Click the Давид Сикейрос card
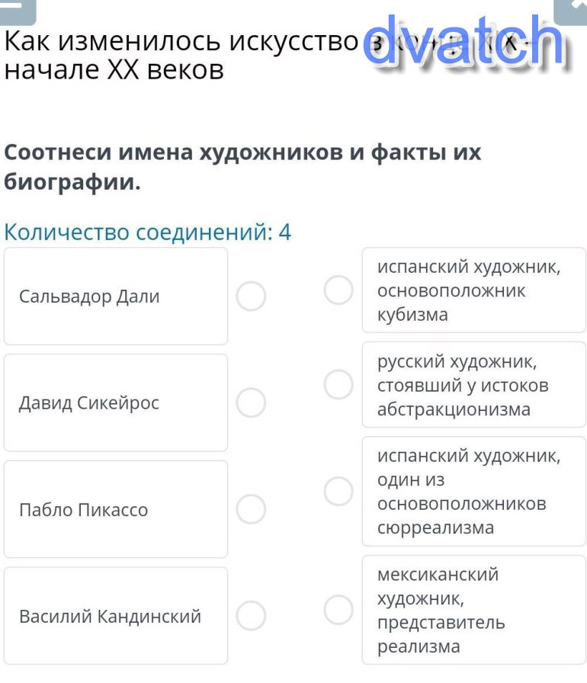The height and width of the screenshot is (683, 587). pyautogui.click(x=116, y=402)
